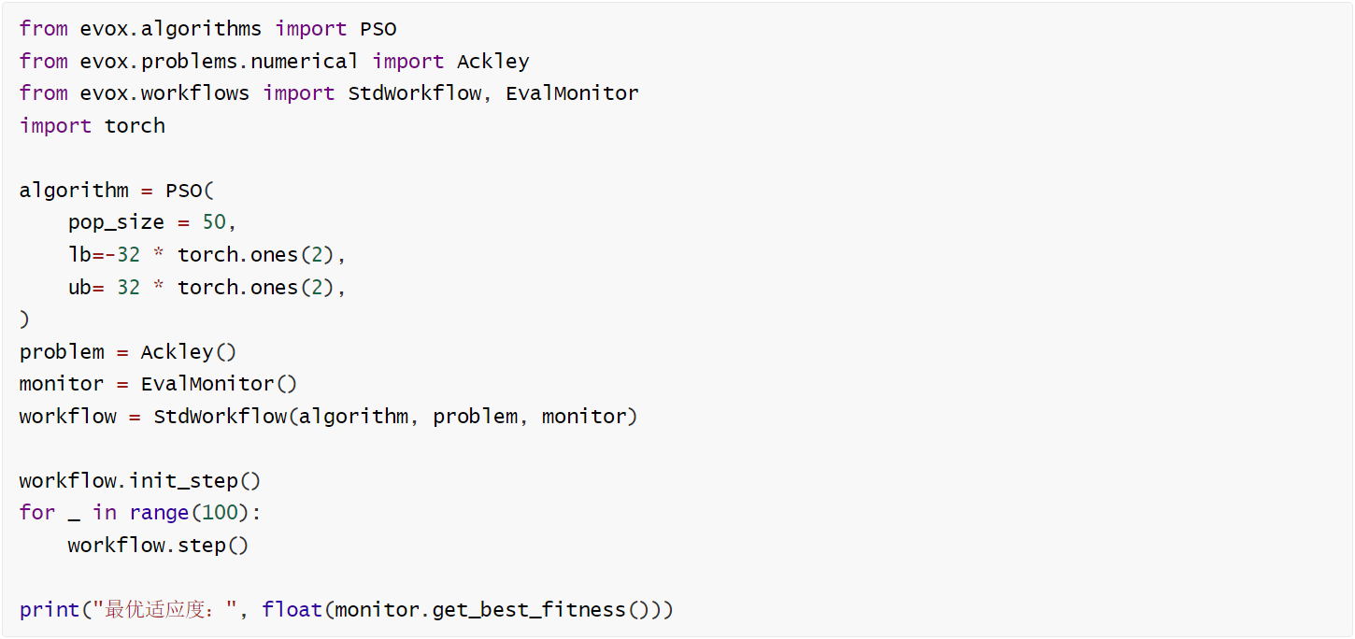
Task: Click the closing parenthesis line after ub
Action: click(24, 319)
